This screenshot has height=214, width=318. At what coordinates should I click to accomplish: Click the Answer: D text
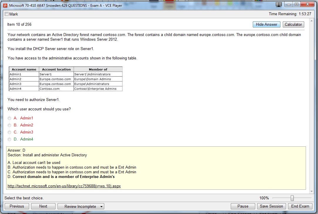point(16,150)
